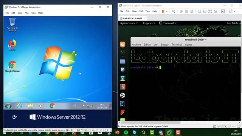Open Tabs menu in Kali VMware window
The width and height of the screenshot is (242, 136).
tap(147, 11)
